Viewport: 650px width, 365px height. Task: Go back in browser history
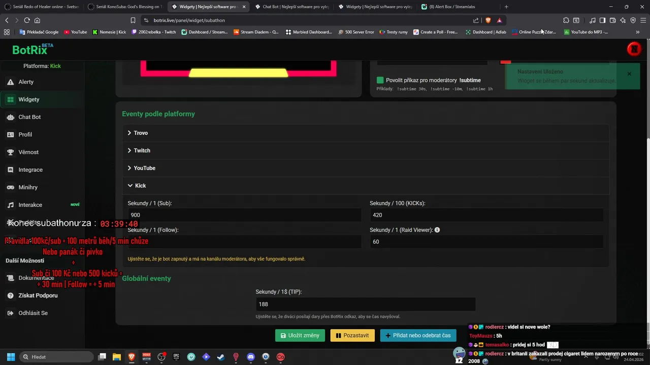click(x=7, y=20)
